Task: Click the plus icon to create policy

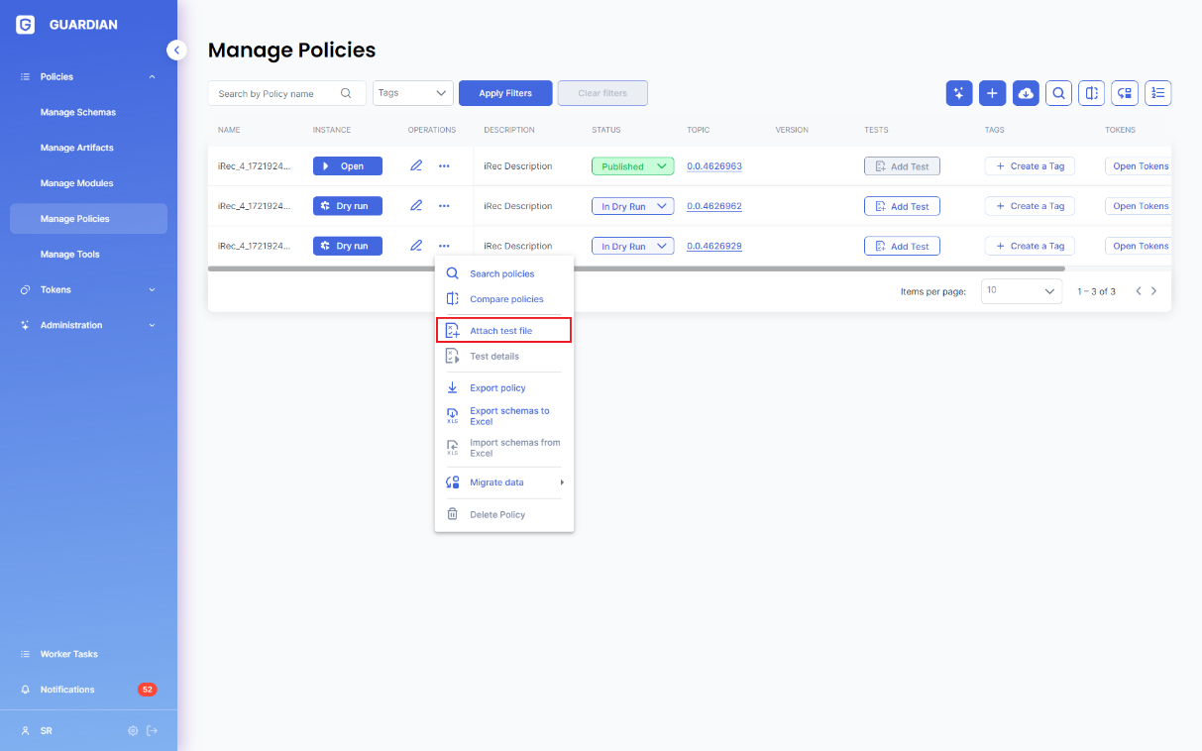Action: click(x=992, y=93)
